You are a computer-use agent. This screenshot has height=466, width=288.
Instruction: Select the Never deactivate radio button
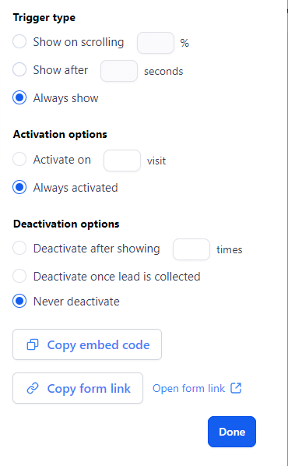point(19,301)
